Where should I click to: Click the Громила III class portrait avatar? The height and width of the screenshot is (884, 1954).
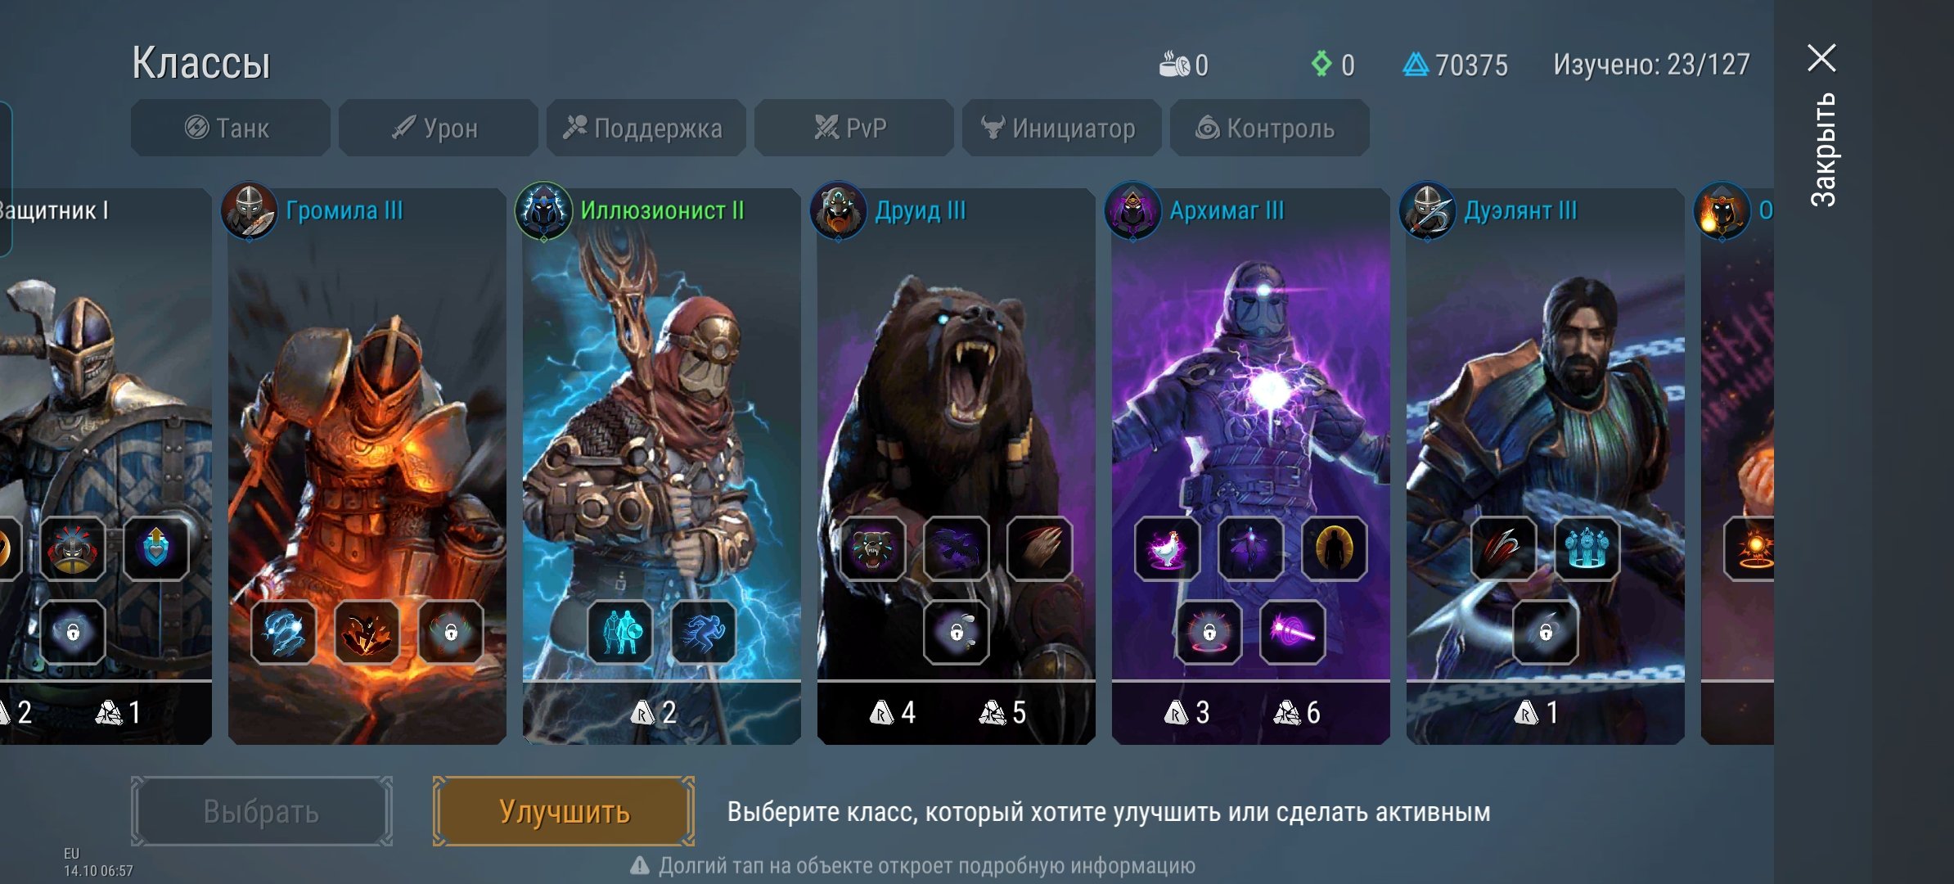[250, 211]
